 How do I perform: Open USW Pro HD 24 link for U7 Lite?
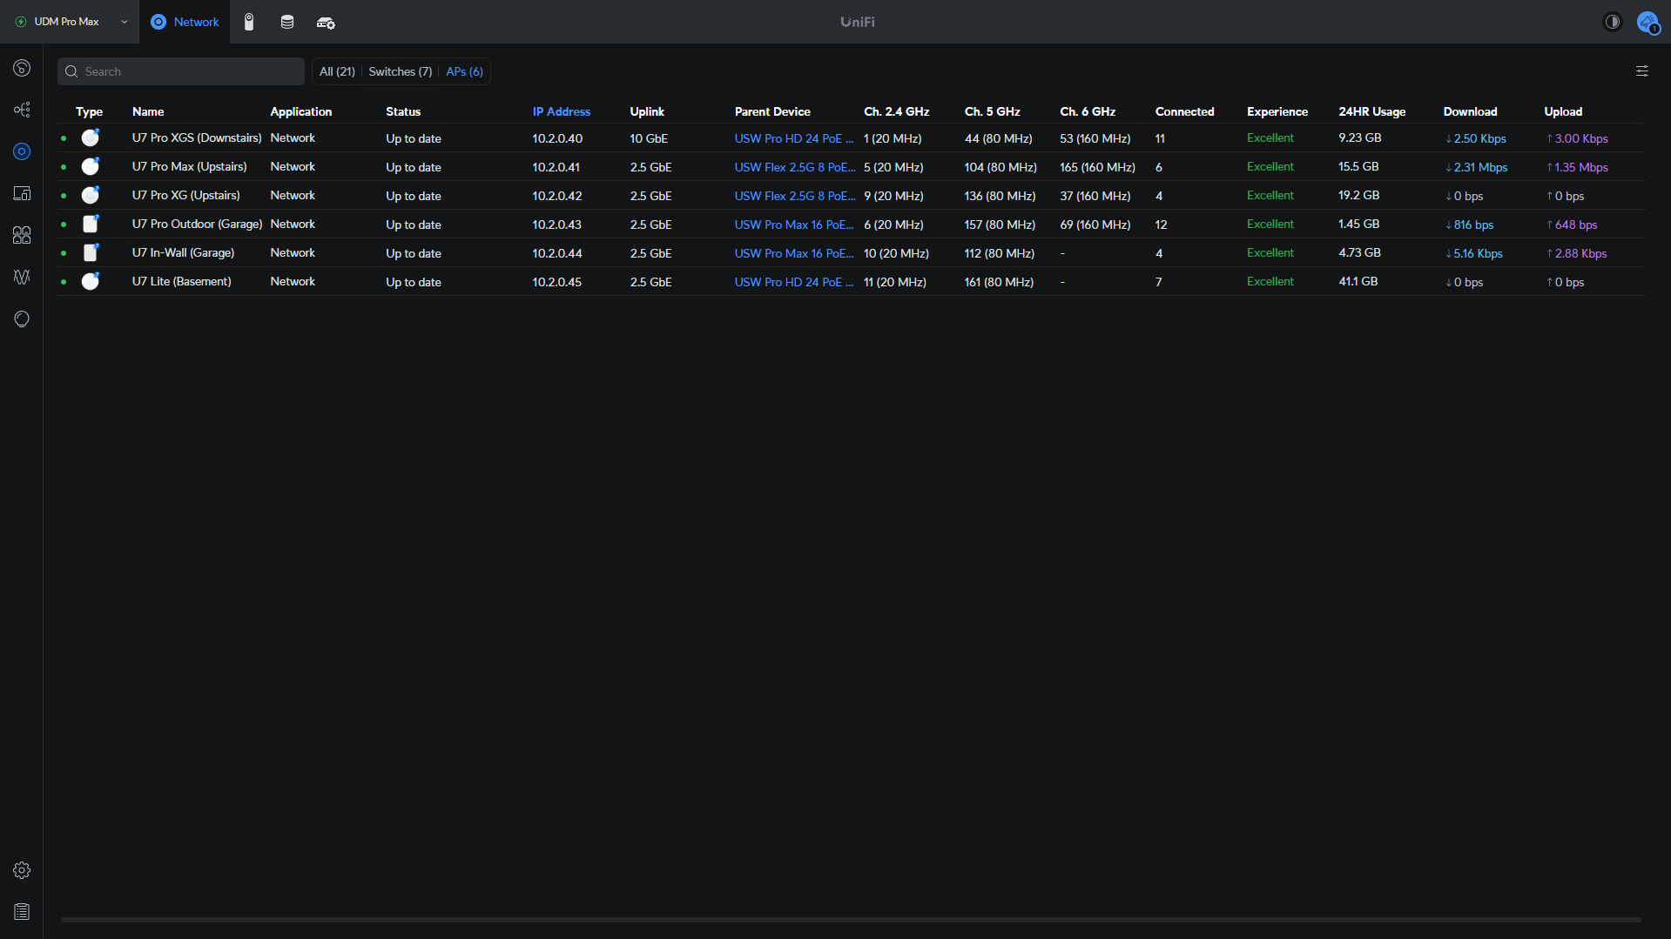click(x=793, y=282)
